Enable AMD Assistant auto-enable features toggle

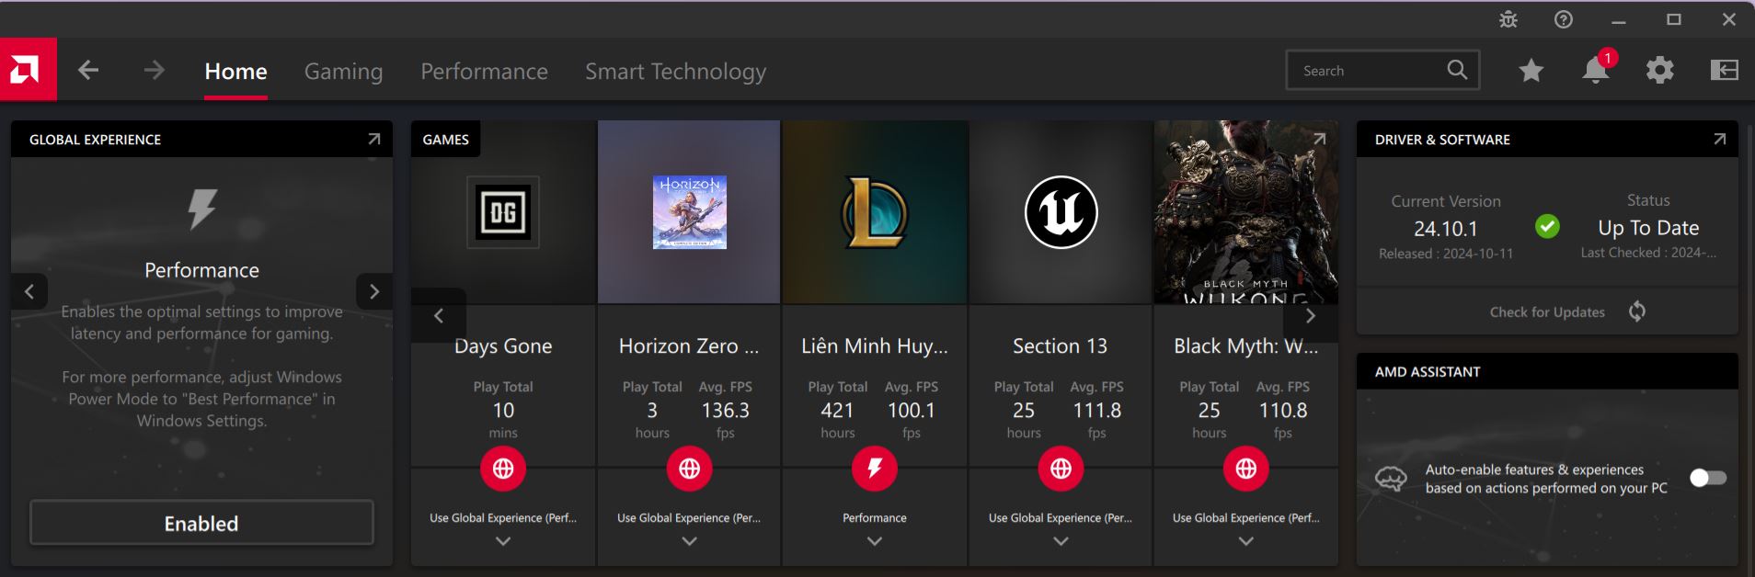1708,478
